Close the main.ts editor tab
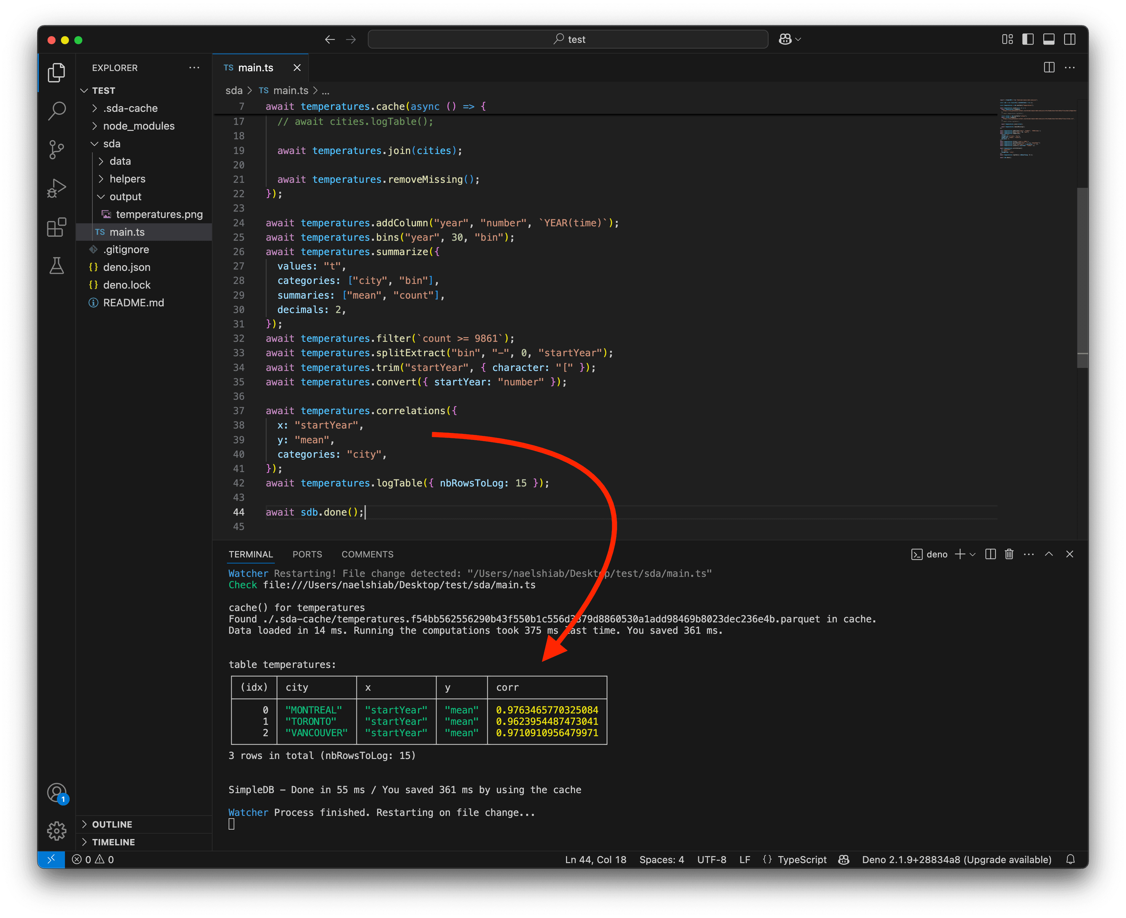 coord(297,68)
